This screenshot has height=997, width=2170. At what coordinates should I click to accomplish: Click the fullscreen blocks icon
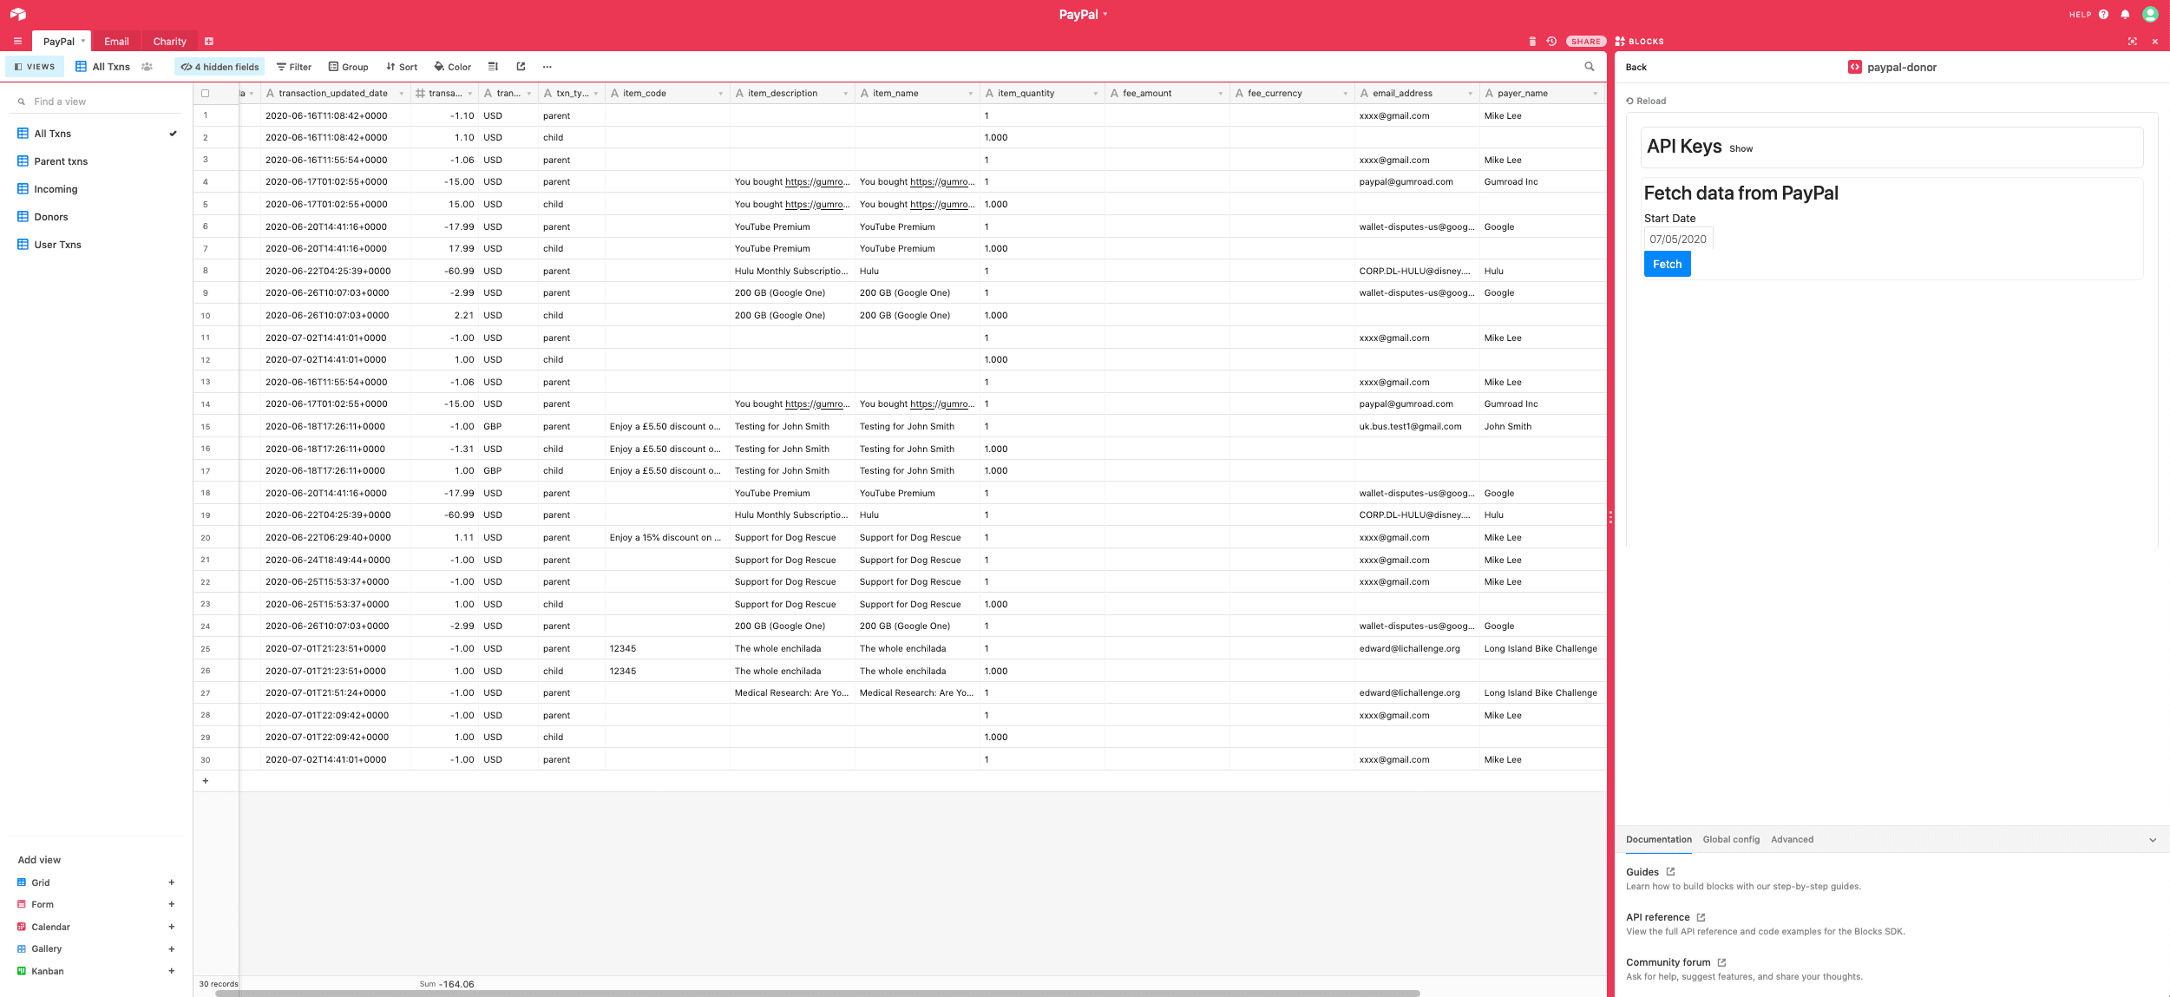click(2133, 42)
